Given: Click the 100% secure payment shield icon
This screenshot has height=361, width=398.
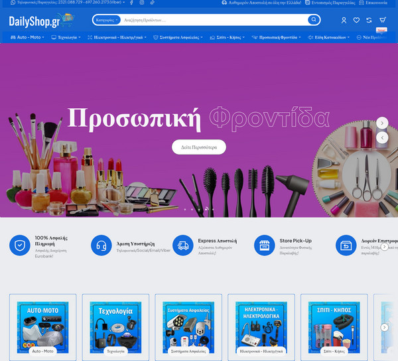Looking at the screenshot, I should coord(20,246).
